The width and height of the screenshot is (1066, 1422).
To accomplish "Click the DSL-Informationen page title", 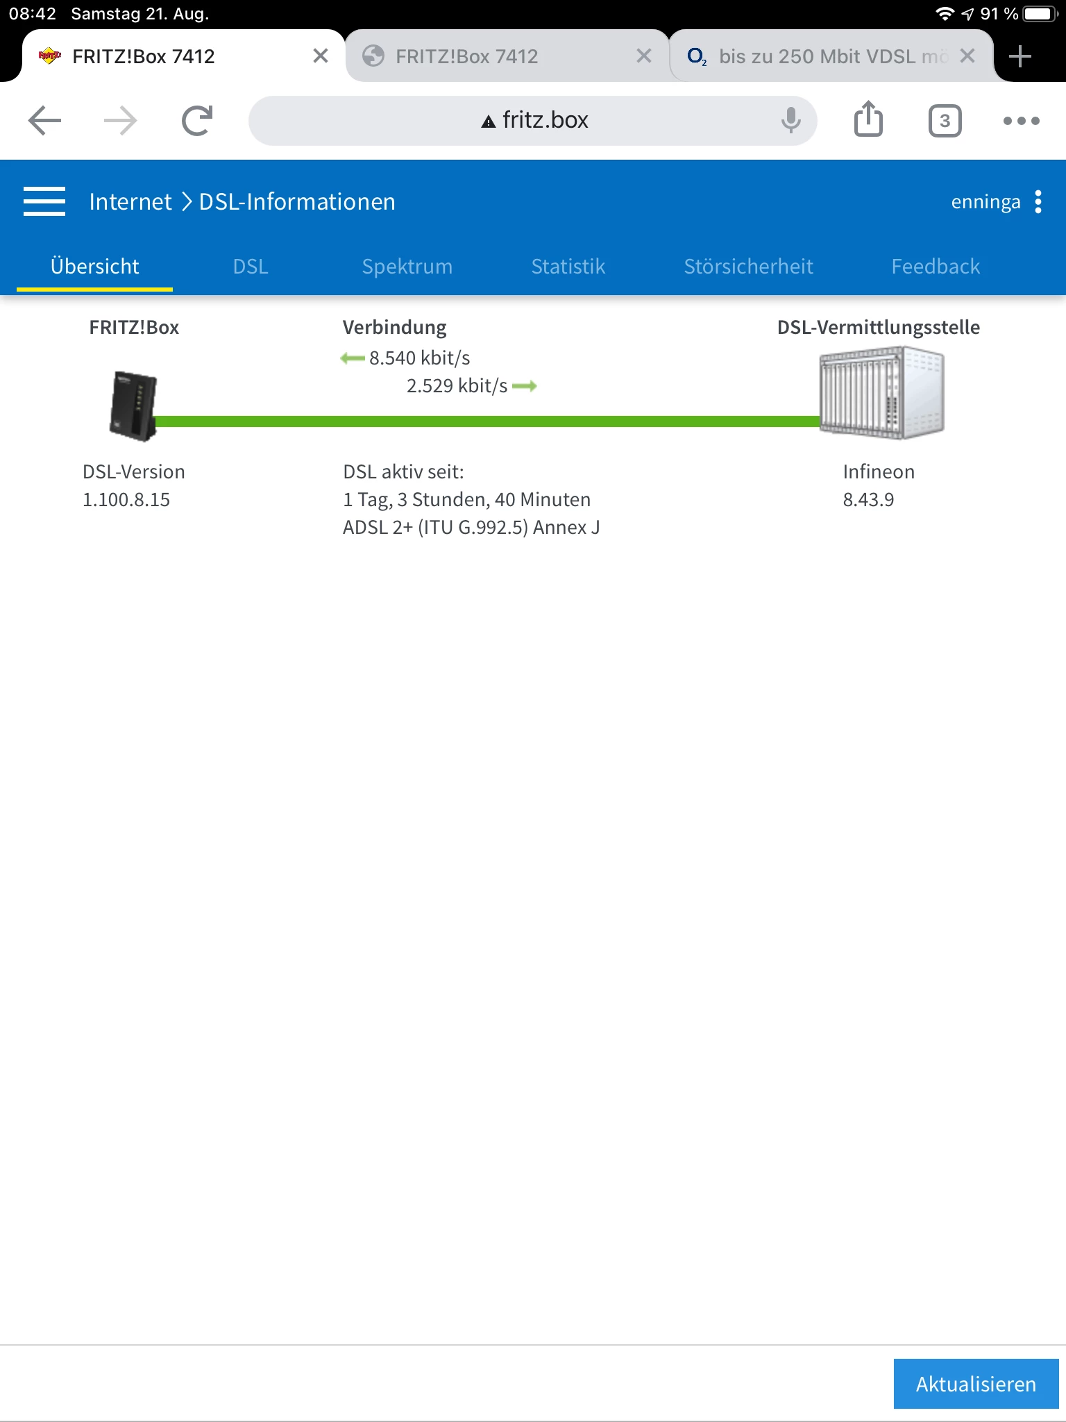I will 297,201.
